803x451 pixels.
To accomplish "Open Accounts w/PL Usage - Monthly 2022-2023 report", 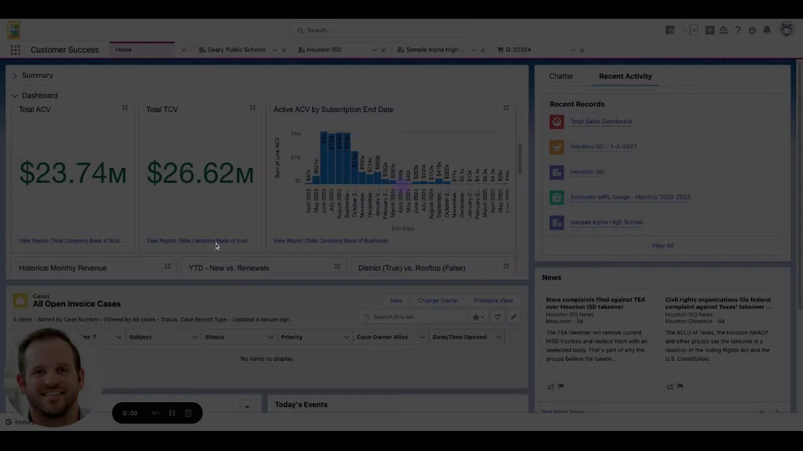I will tap(630, 197).
